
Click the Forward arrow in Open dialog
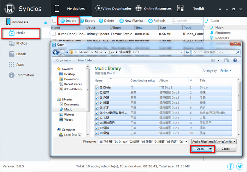coord(63,52)
